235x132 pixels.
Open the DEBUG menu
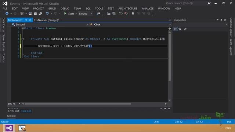(x=65, y=8)
